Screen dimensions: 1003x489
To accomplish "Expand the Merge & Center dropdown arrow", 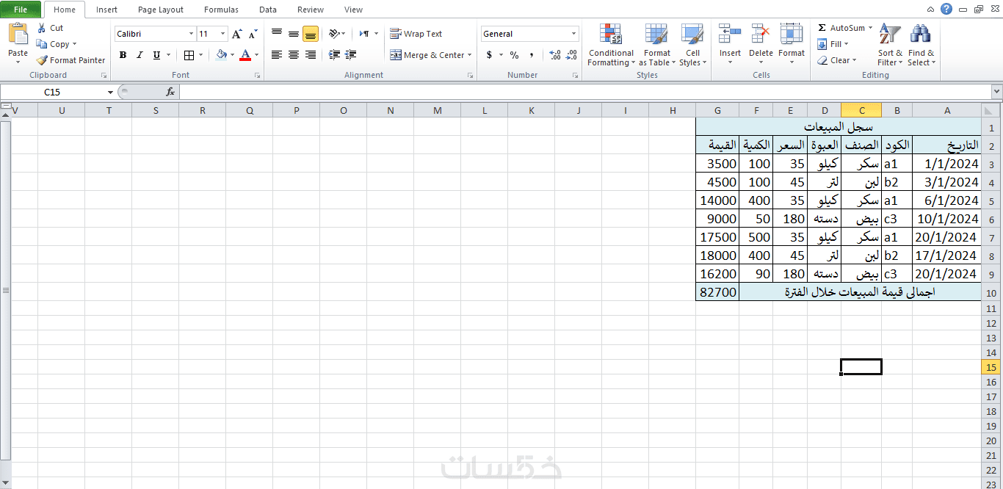I will (470, 55).
